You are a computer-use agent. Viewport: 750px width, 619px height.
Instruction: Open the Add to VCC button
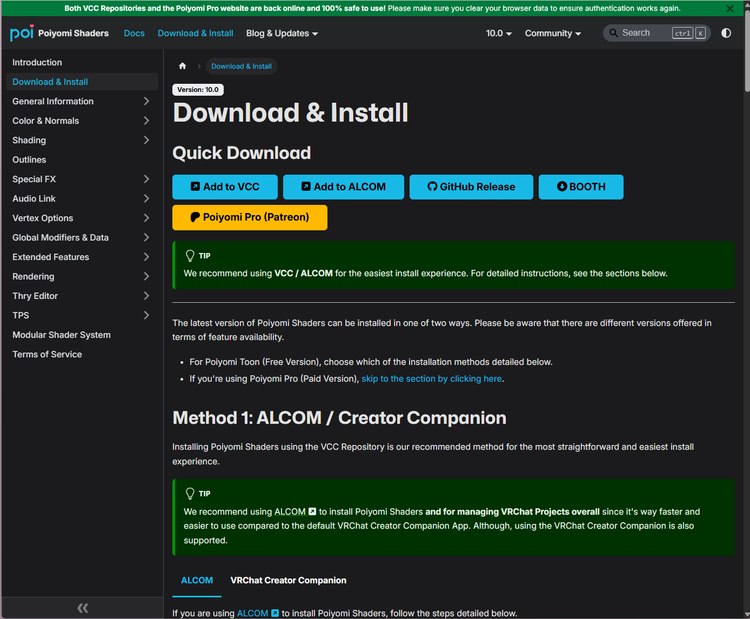(x=225, y=187)
